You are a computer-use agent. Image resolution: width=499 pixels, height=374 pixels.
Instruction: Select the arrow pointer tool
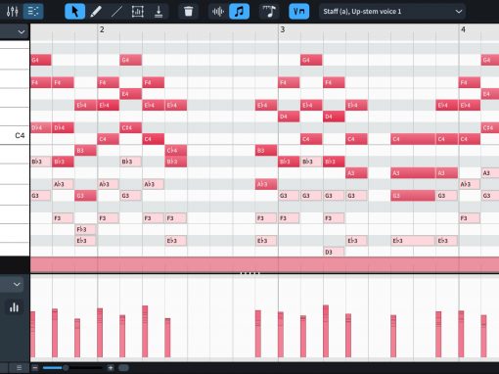pyautogui.click(x=74, y=12)
